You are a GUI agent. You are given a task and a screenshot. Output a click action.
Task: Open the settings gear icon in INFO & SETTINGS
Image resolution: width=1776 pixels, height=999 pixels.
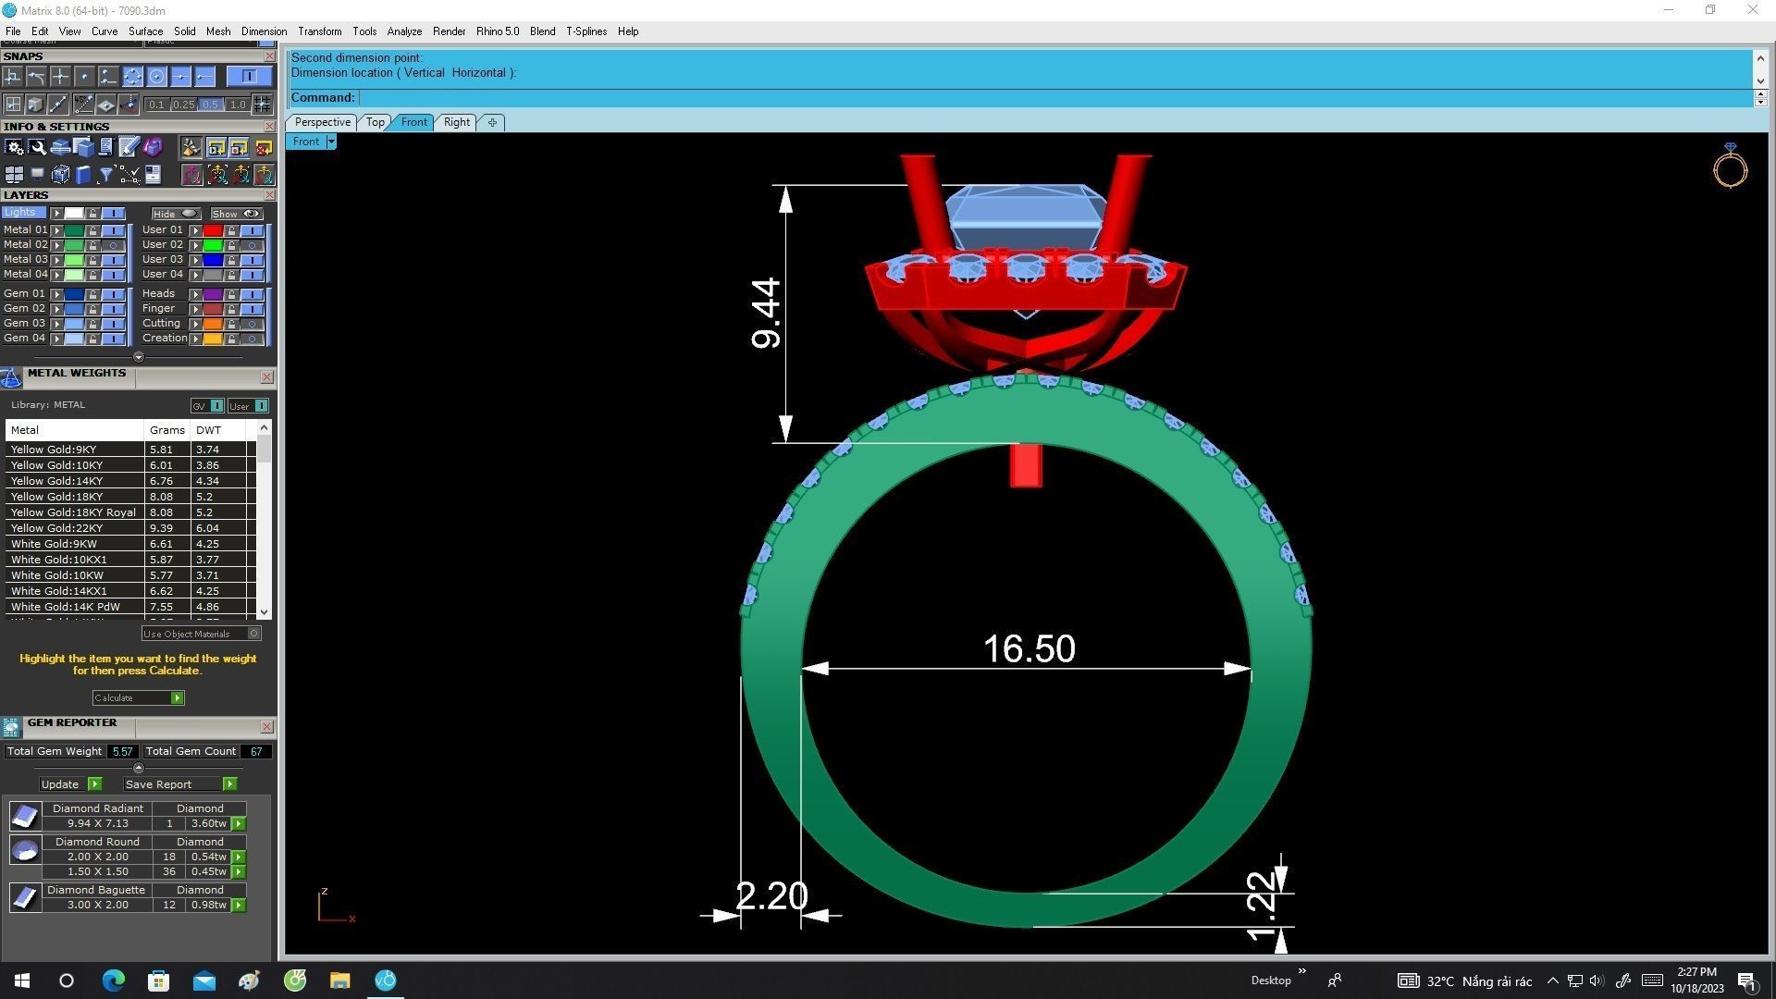pos(15,148)
